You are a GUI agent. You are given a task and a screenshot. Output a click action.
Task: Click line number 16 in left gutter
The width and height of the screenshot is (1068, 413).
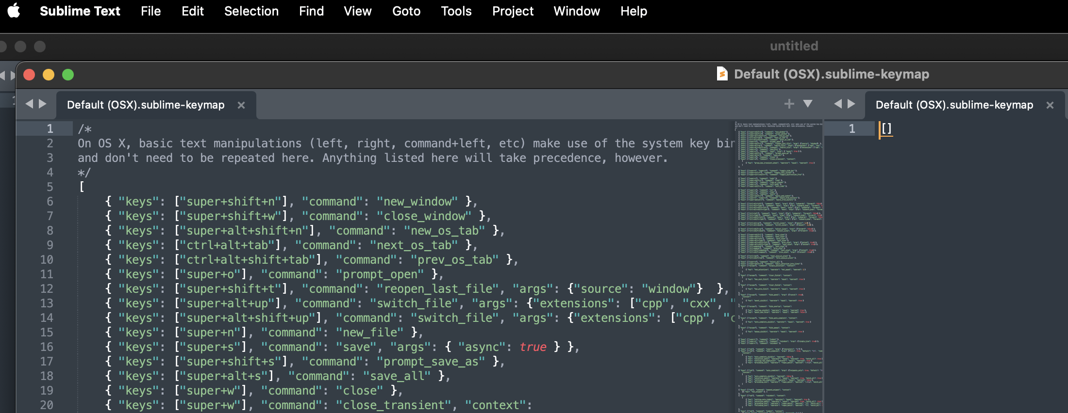pyautogui.click(x=47, y=347)
